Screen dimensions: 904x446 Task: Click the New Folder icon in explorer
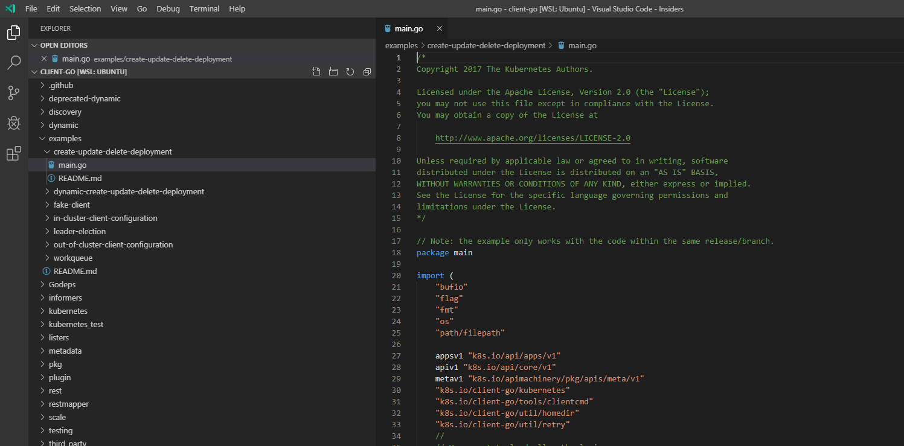[333, 72]
